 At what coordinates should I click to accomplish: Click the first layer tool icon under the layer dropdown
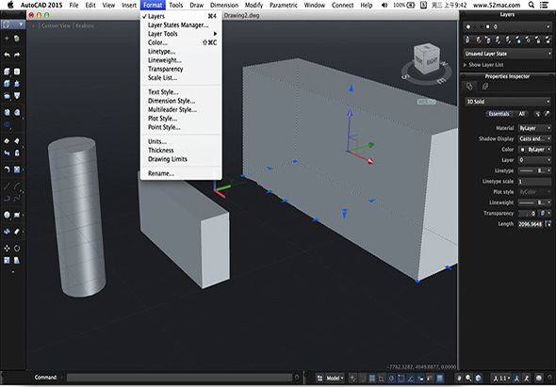pos(467,40)
